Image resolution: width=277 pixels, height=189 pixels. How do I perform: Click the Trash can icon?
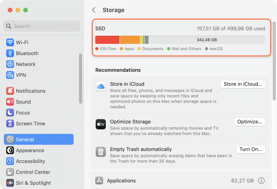coord(101,152)
